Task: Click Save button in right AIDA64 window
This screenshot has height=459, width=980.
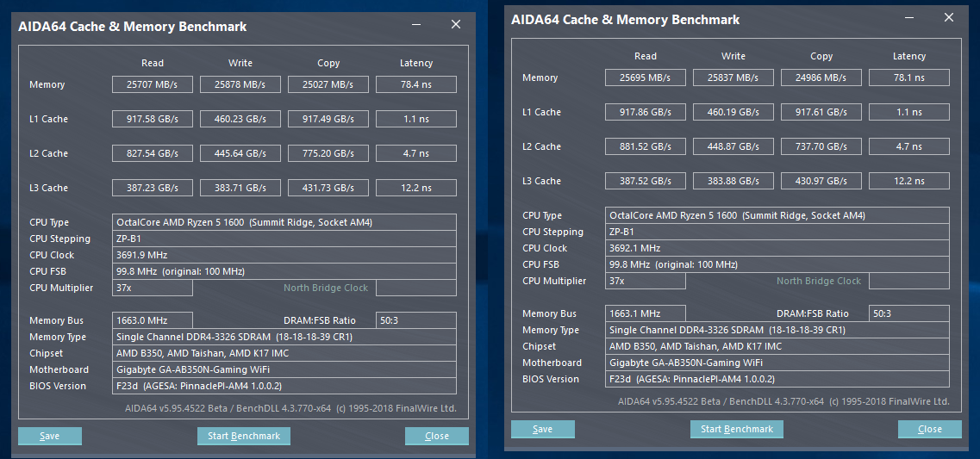Action: [x=542, y=429]
